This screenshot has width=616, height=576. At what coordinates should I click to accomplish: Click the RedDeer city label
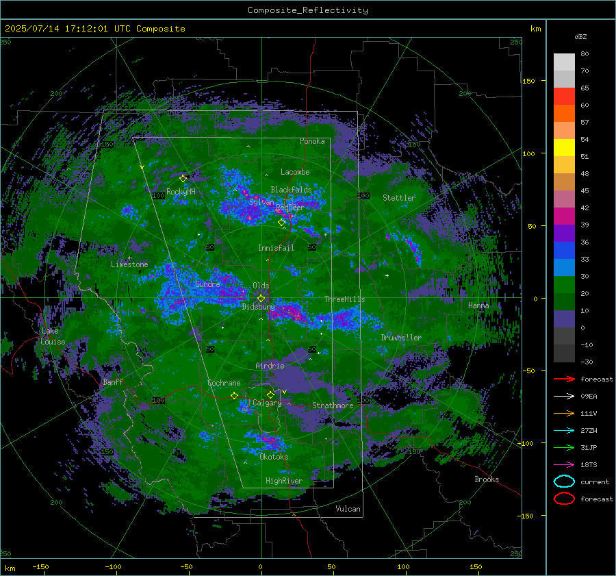(x=290, y=208)
